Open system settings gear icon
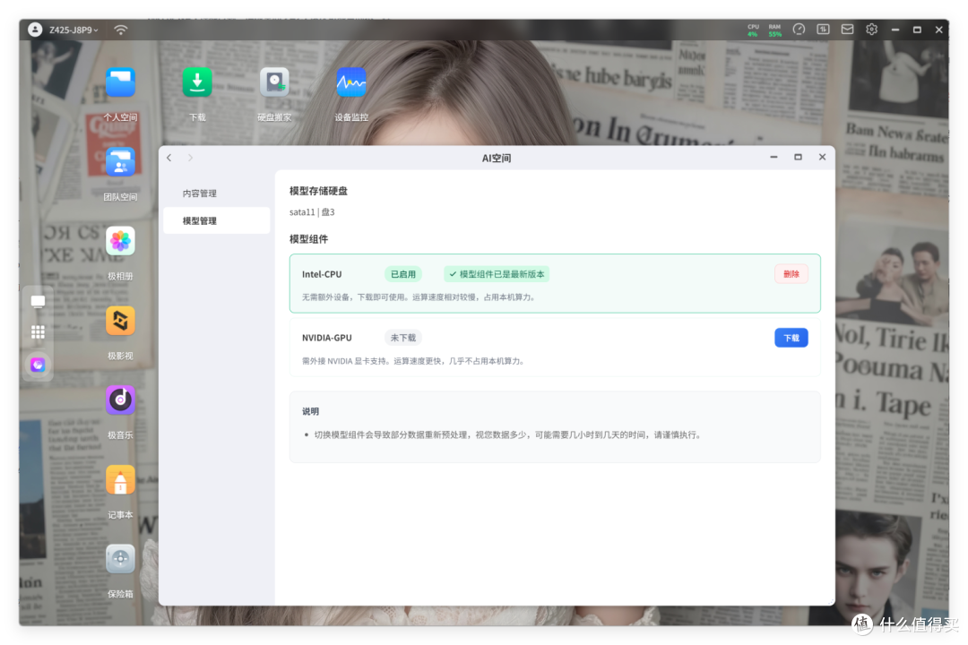The height and width of the screenshot is (645, 968). [871, 29]
